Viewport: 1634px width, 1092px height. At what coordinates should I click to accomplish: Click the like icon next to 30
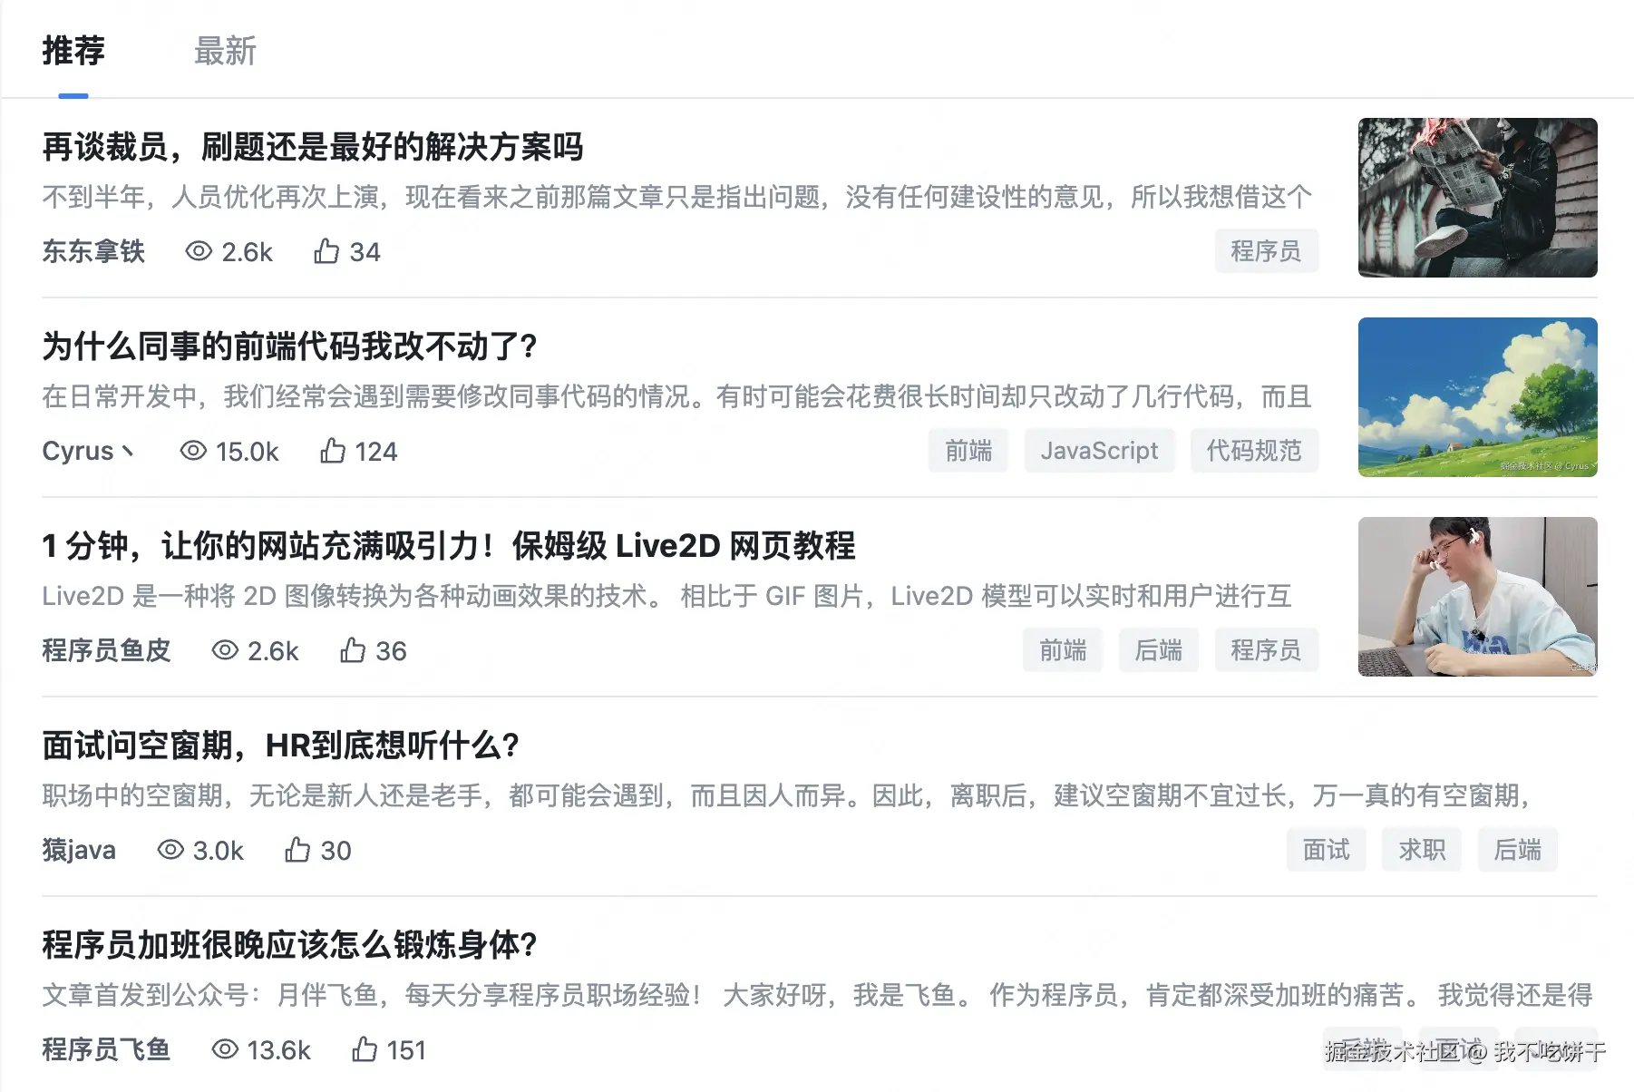[297, 850]
